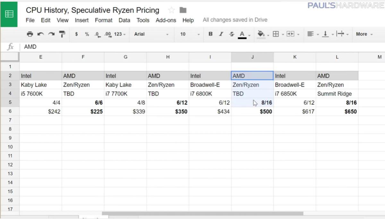Rename the CPU History spreadsheet title

click(92, 10)
